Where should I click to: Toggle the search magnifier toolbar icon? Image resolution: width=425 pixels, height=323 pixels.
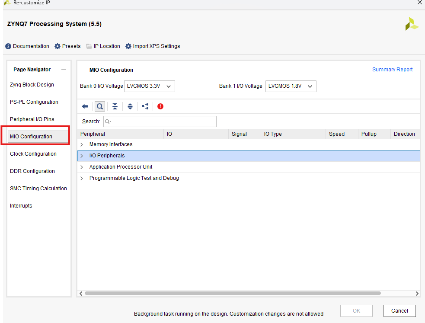[x=100, y=106]
